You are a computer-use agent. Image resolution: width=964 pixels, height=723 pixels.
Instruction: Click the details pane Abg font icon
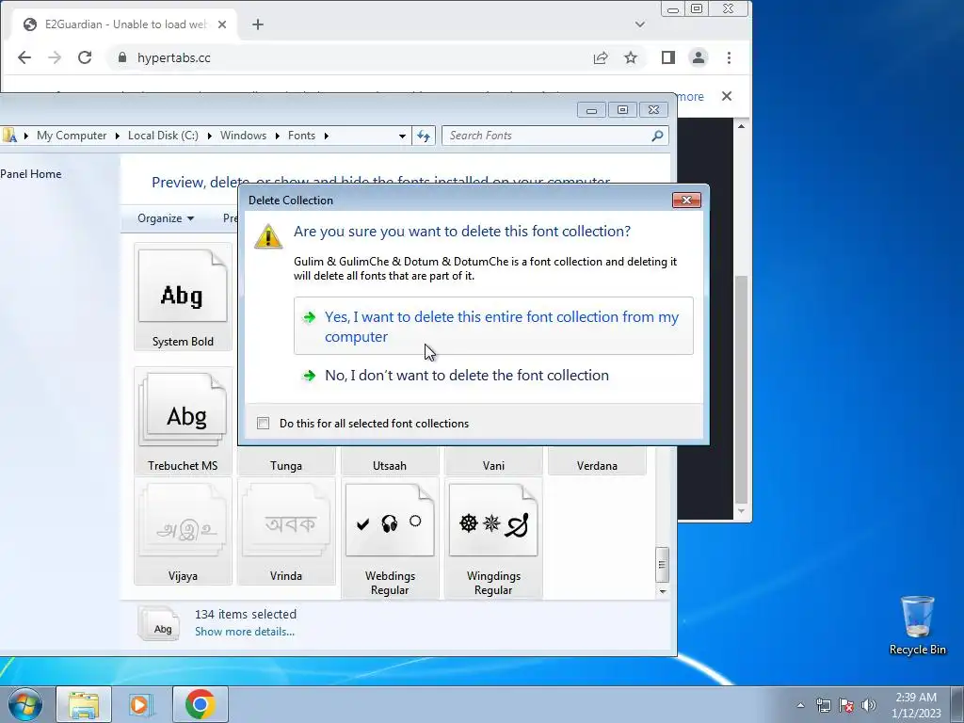(159, 624)
